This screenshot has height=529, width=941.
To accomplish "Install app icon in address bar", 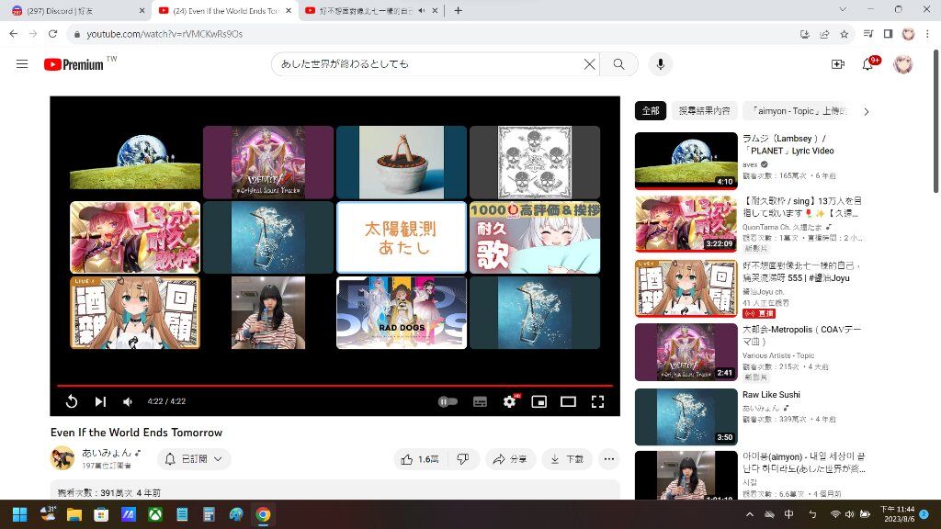I will [x=805, y=34].
